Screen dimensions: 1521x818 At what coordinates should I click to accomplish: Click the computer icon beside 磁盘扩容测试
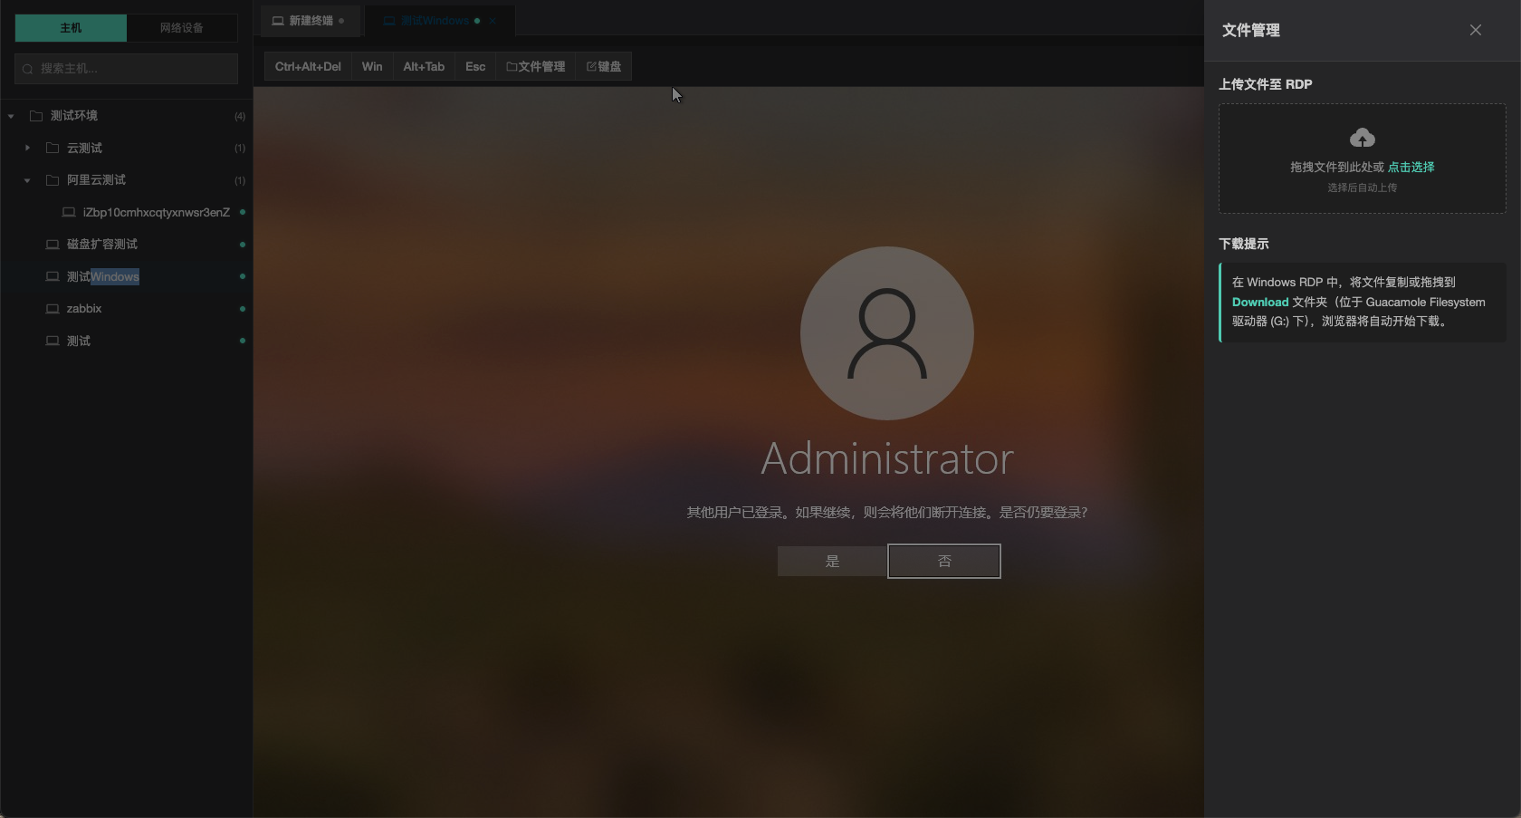(x=53, y=245)
